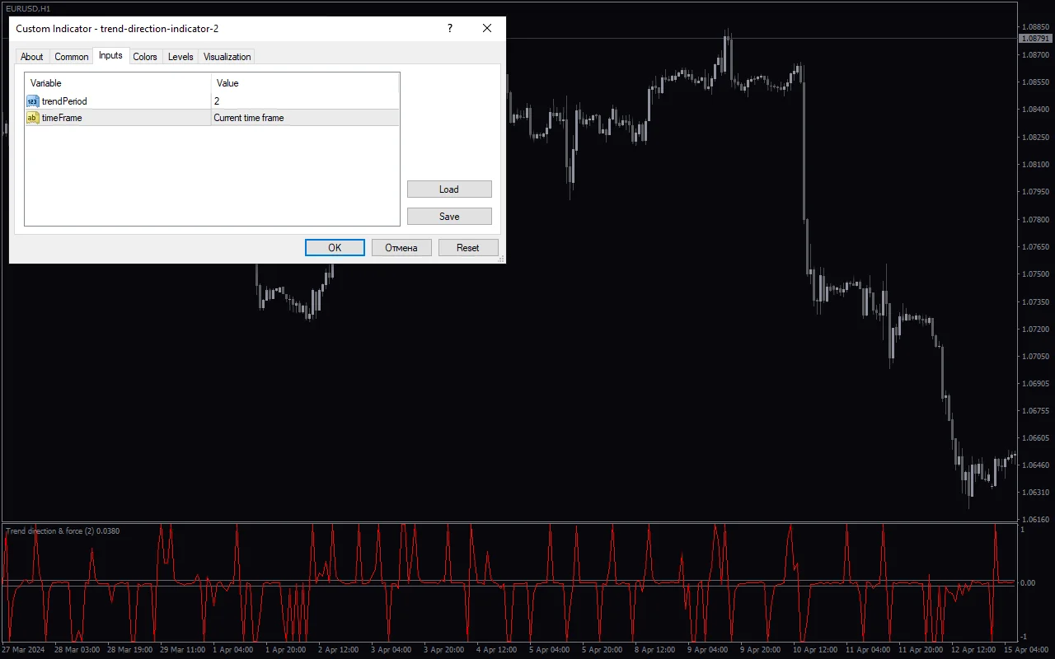Click the integer icon beside trendPeriod
1055x659 pixels.
coord(32,101)
